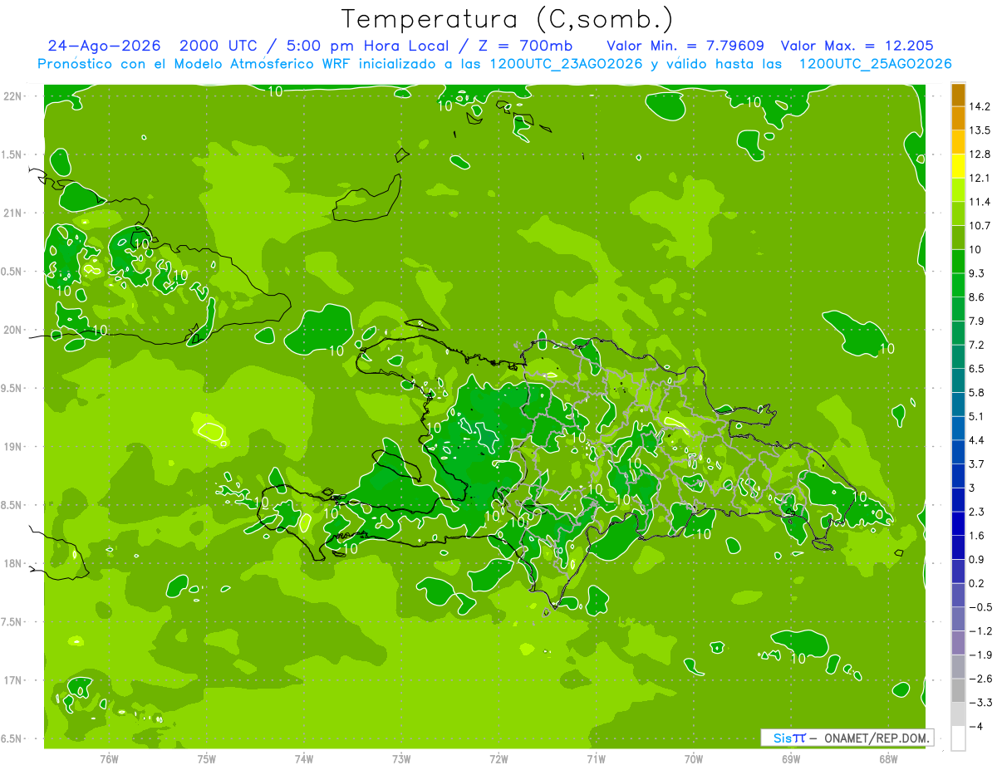Image resolution: width=997 pixels, height=770 pixels.
Task: Click the -1.9 color scale label
Action: [x=980, y=655]
